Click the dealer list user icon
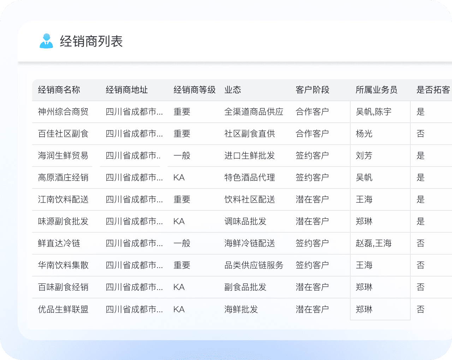Screen dimensions: 452x360 pos(46,41)
